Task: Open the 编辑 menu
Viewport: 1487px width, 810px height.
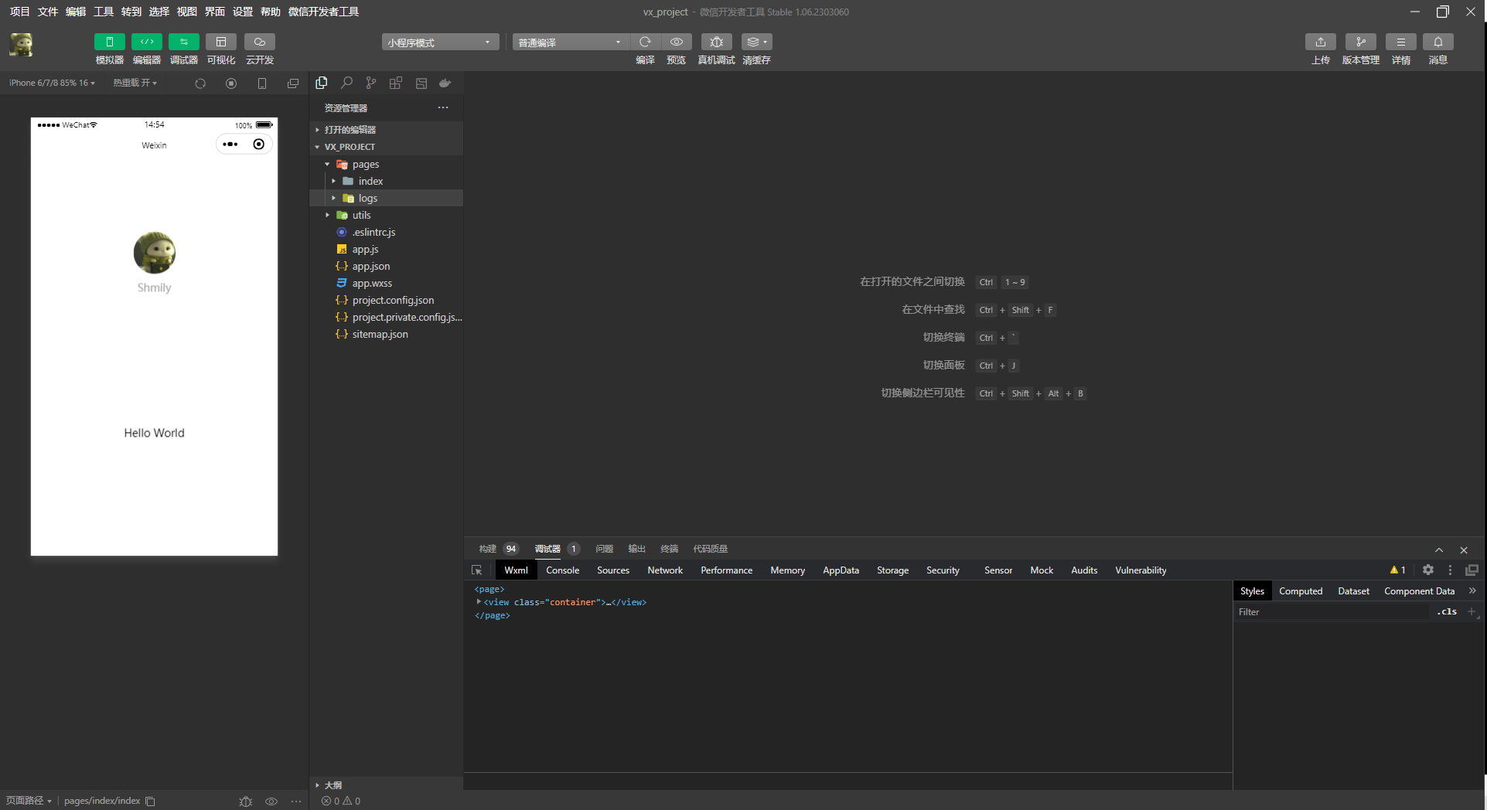Action: (x=76, y=12)
